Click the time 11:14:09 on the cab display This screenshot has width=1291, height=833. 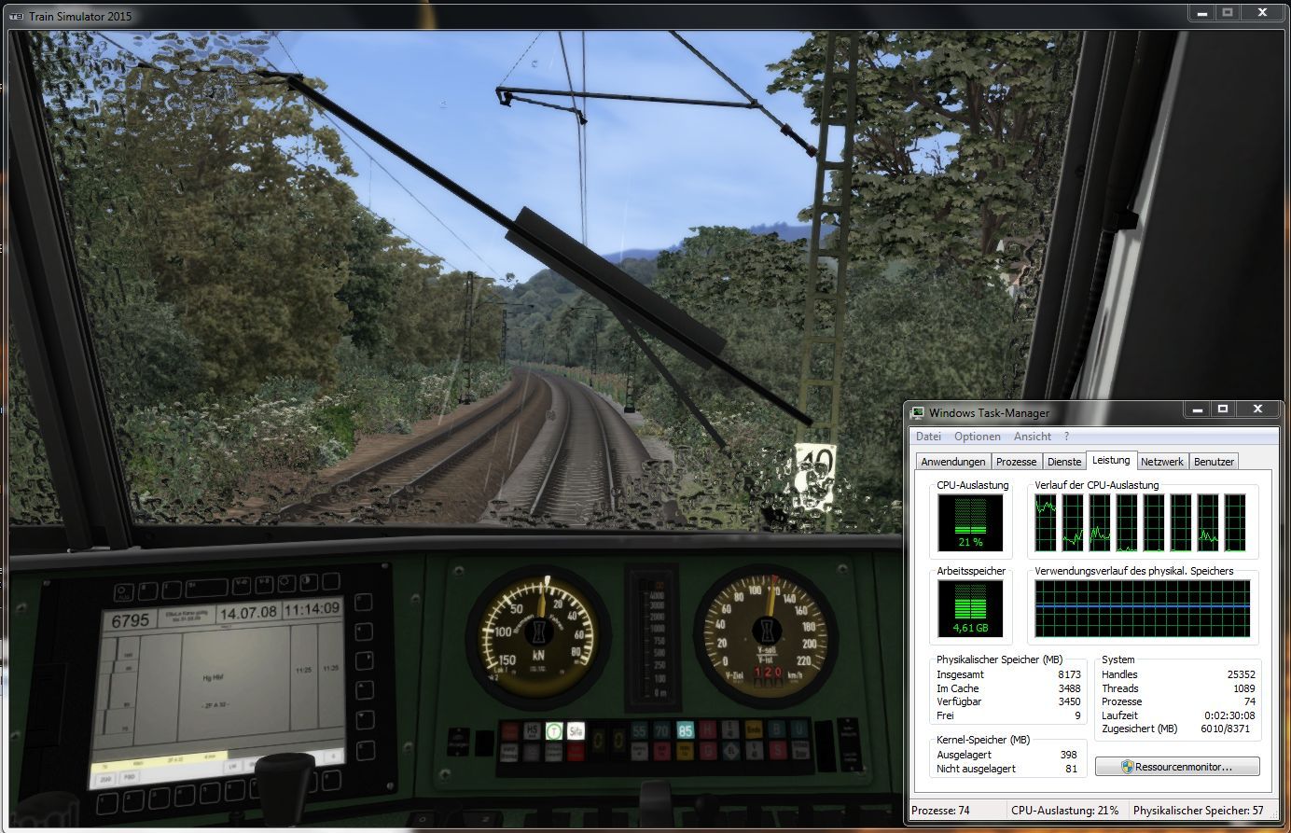point(312,607)
